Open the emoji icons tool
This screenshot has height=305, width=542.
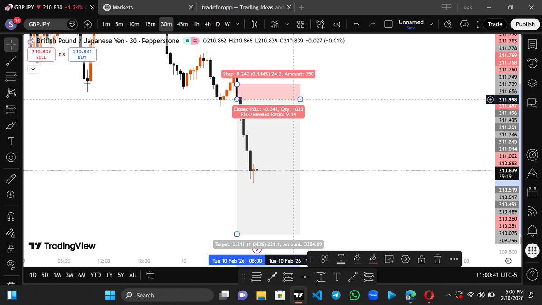coord(12,157)
